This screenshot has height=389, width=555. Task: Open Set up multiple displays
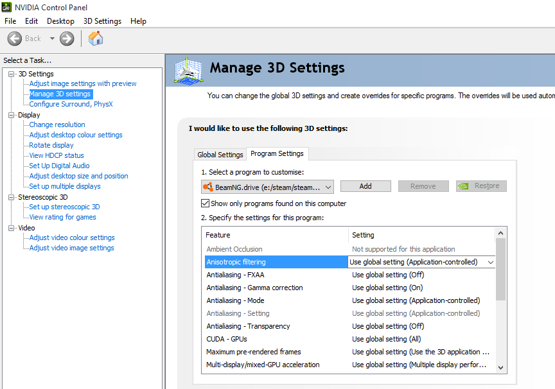pos(65,186)
